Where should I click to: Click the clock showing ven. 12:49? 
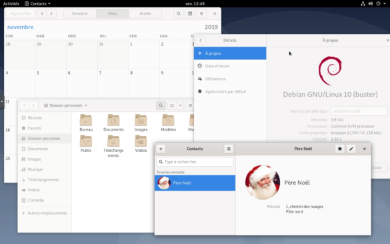click(195, 4)
